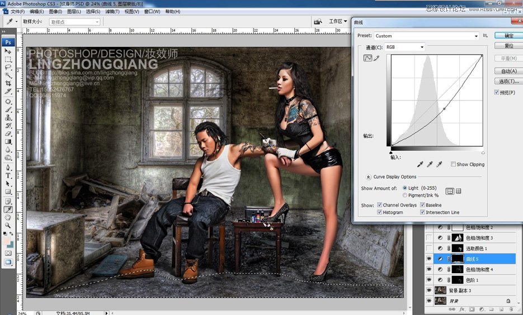The width and height of the screenshot is (523, 315).
Task: Uncheck the Intersection Line checkbox
Action: (x=422, y=212)
